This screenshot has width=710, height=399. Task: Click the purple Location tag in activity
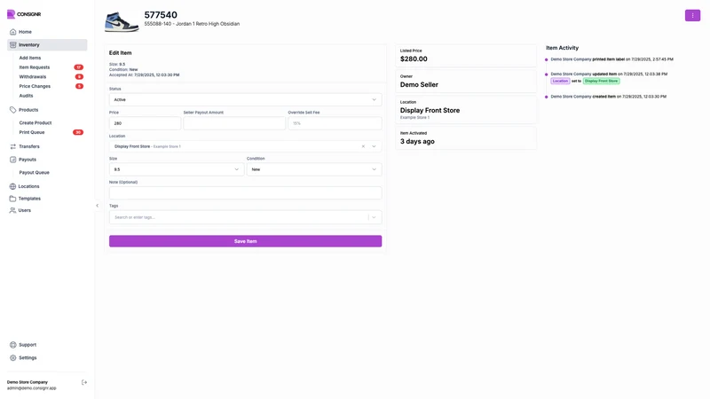click(560, 81)
